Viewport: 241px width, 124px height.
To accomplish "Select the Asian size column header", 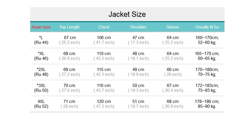I will coord(41,27).
